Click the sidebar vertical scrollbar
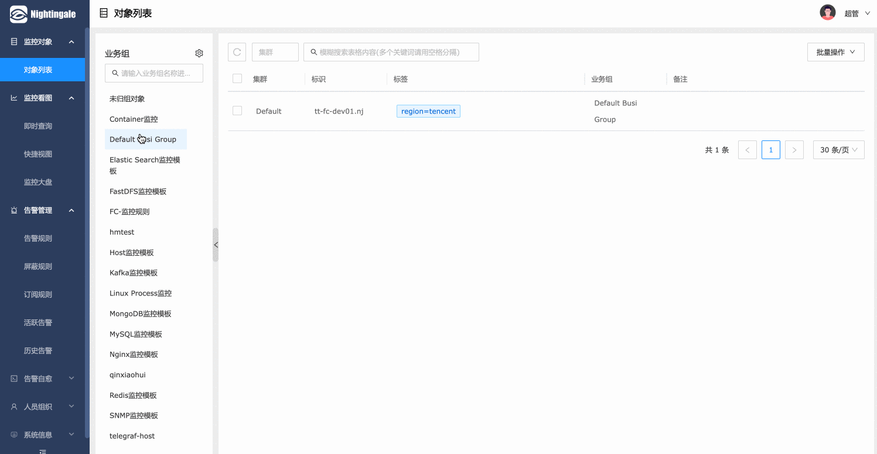This screenshot has width=877, height=454. (87, 233)
